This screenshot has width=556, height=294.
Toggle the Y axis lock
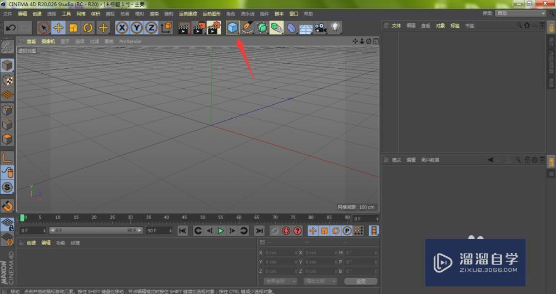pyautogui.click(x=136, y=27)
